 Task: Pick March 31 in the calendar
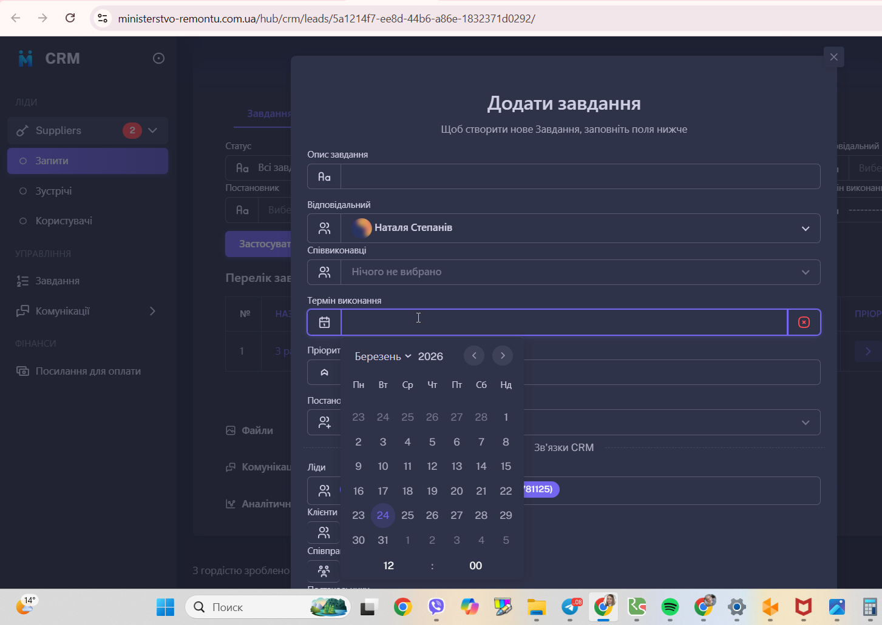coord(383,540)
